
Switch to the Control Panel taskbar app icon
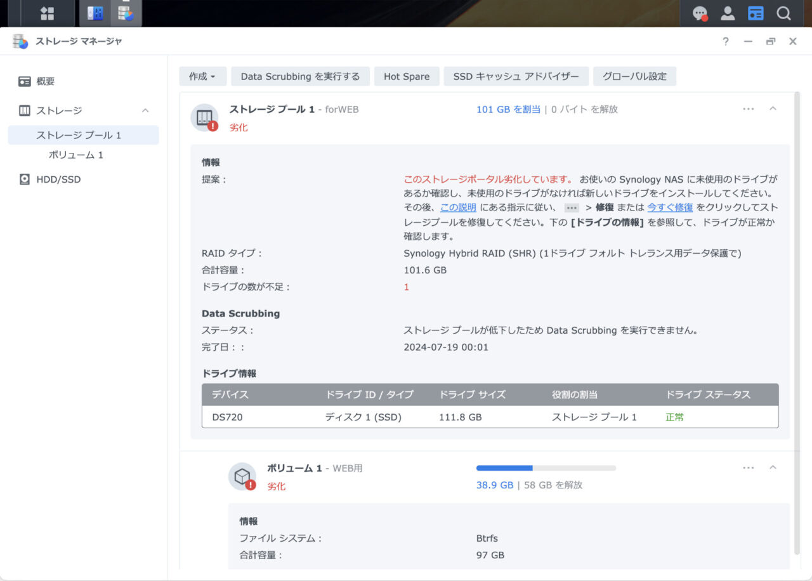click(x=95, y=13)
